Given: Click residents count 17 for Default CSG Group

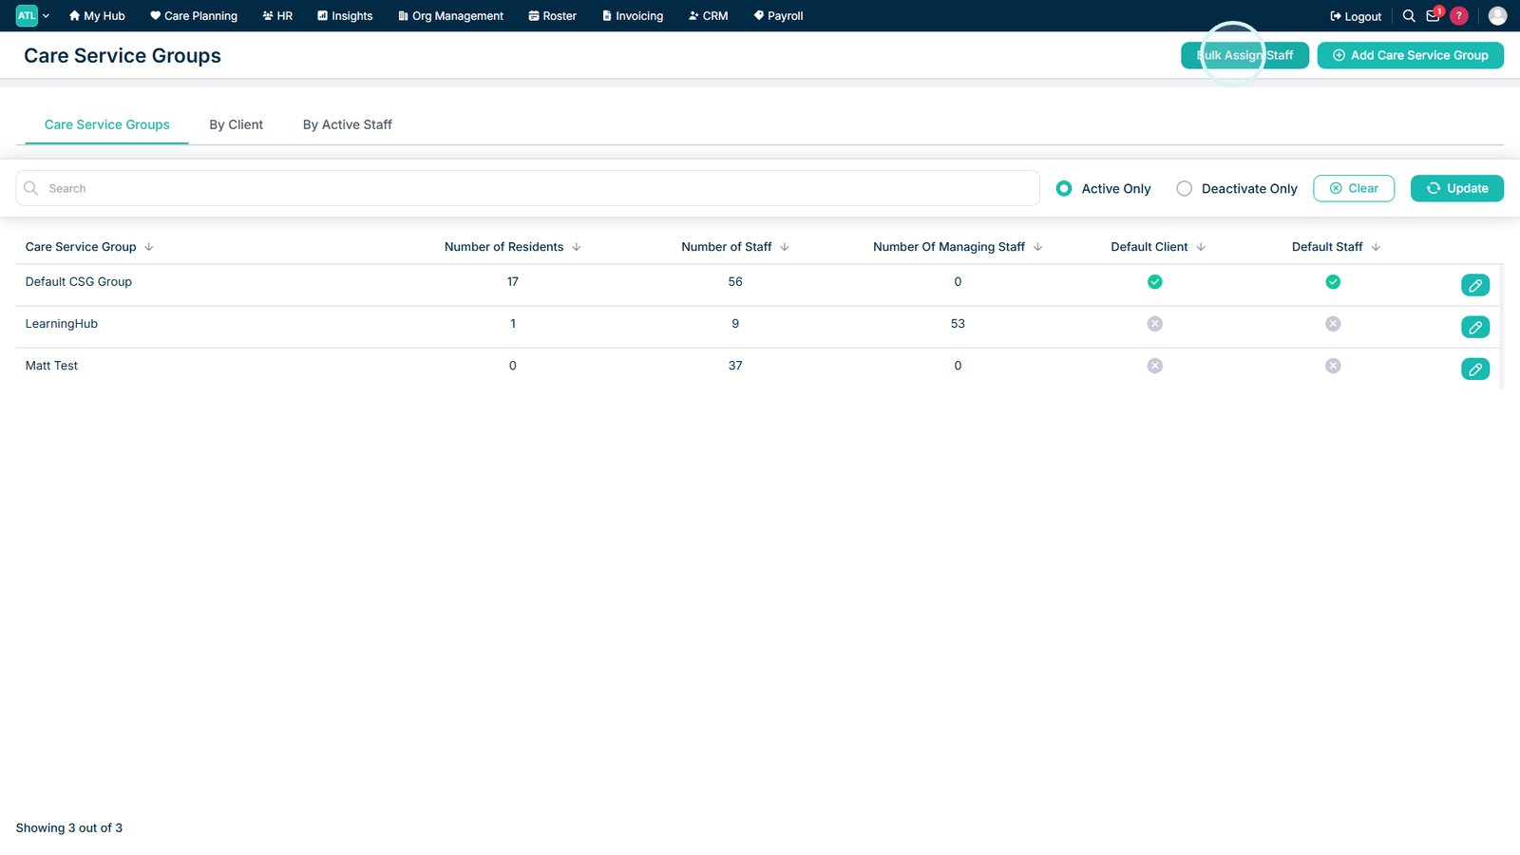Looking at the screenshot, I should pos(513,282).
